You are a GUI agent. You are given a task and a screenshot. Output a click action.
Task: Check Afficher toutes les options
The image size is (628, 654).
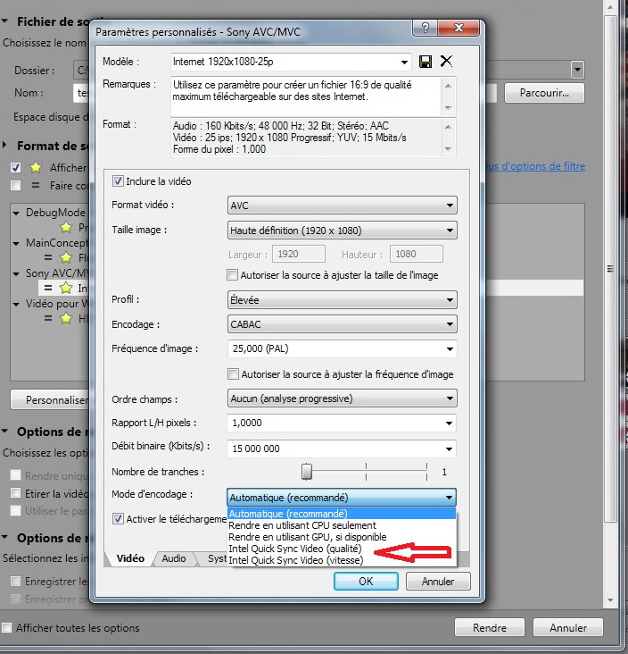pyautogui.click(x=6, y=628)
